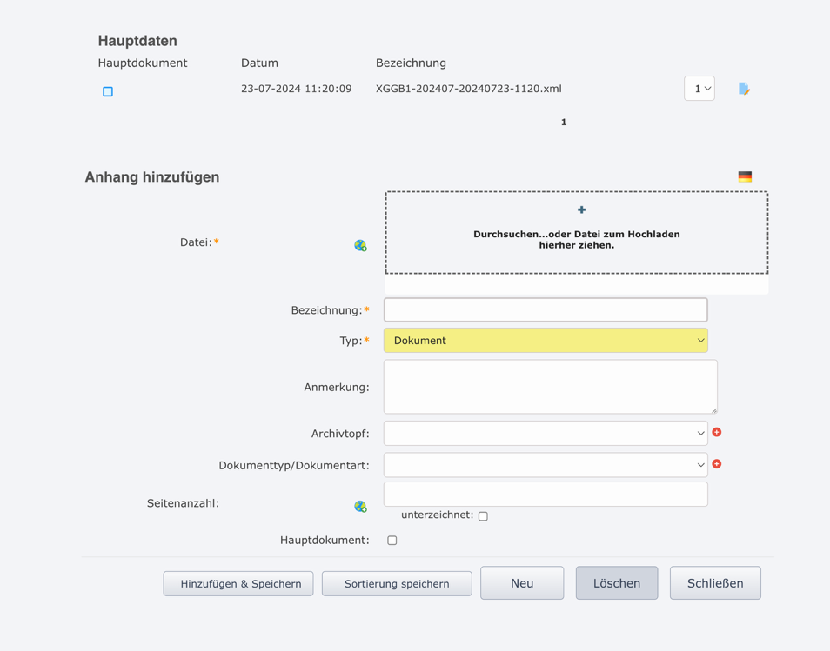Click Hinzufügen & Speichern

coord(238,583)
